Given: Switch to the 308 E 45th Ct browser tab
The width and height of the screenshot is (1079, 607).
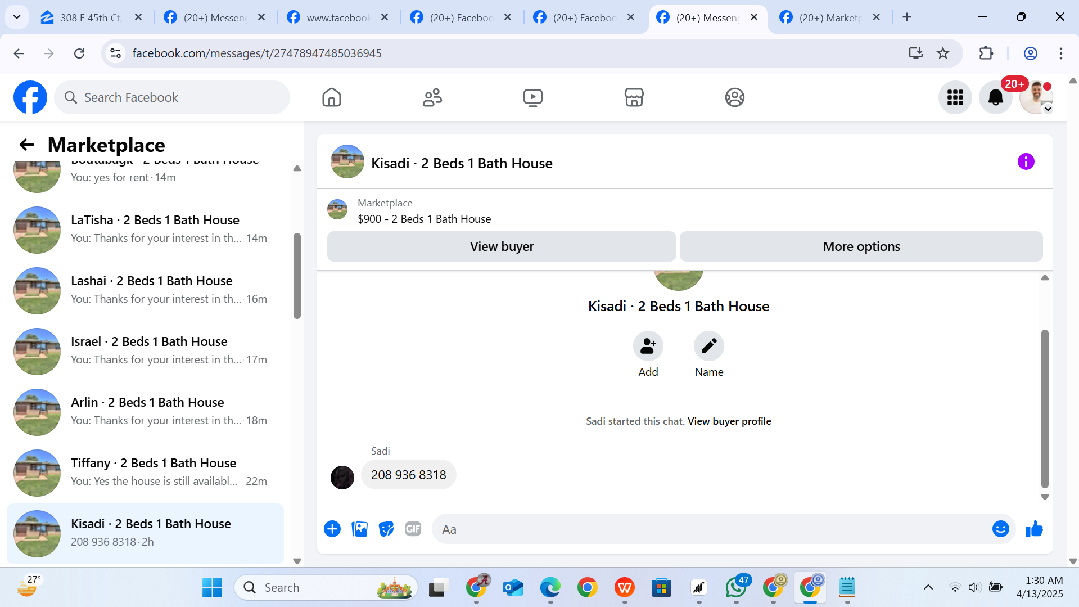Looking at the screenshot, I should coord(92,17).
